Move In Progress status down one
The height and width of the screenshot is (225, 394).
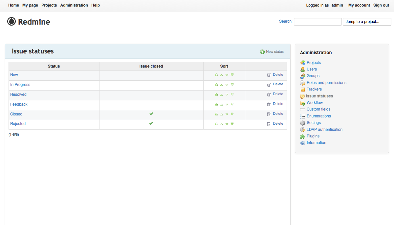227,85
